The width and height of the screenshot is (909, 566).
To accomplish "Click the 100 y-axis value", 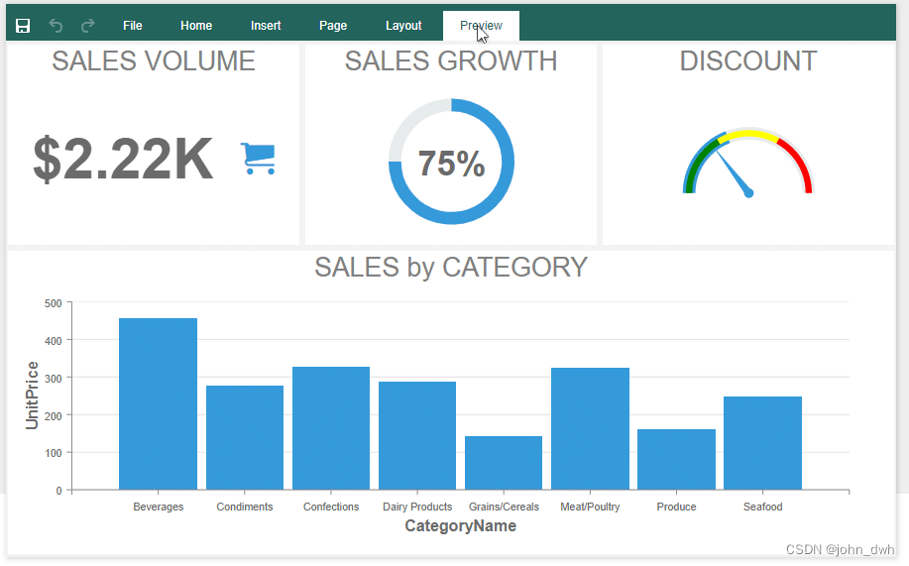I will pos(54,453).
